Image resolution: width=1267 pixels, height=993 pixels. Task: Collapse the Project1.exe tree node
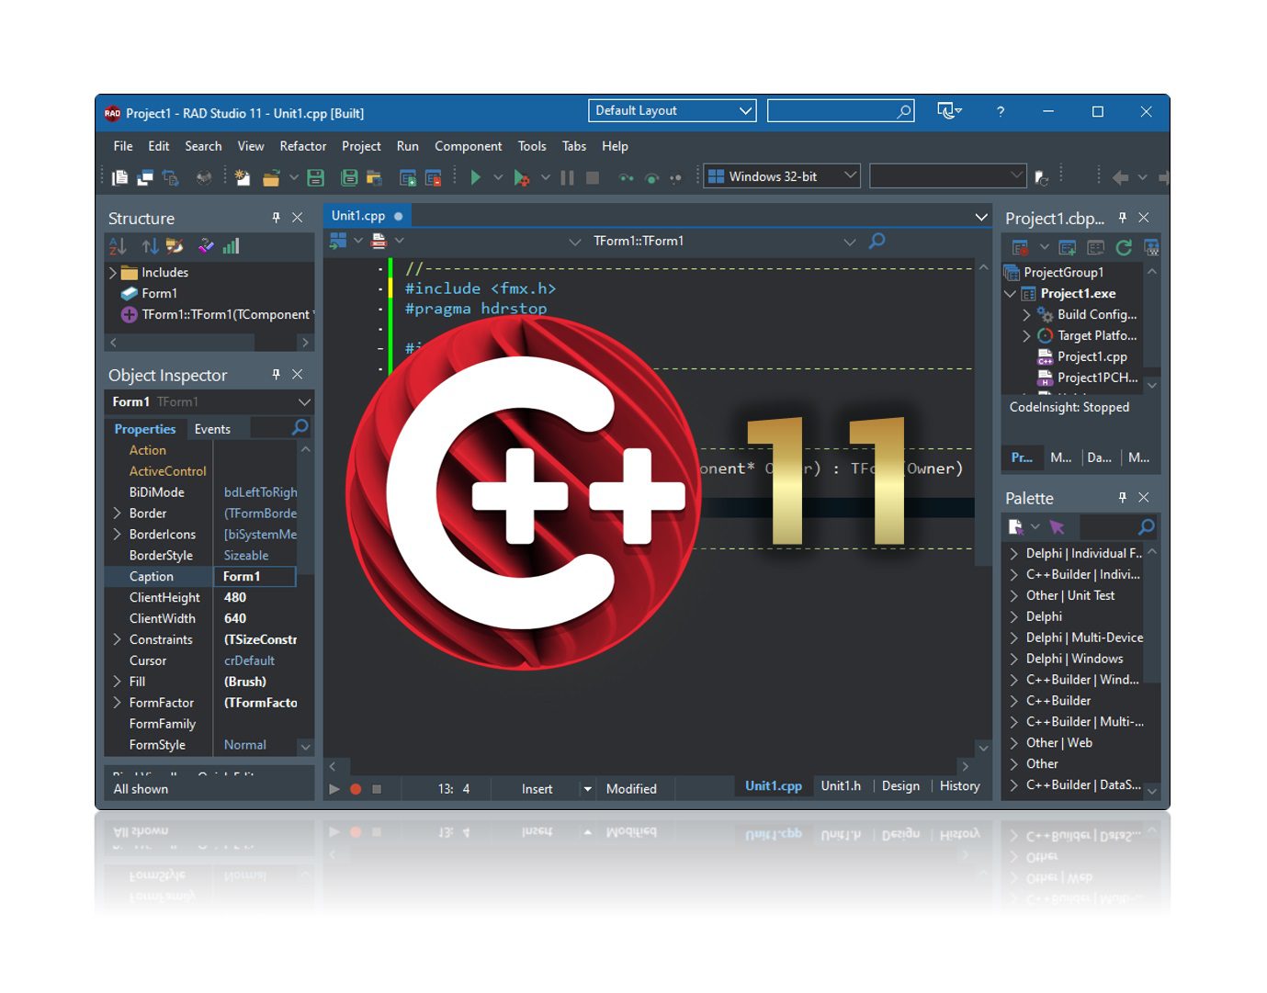[1011, 294]
